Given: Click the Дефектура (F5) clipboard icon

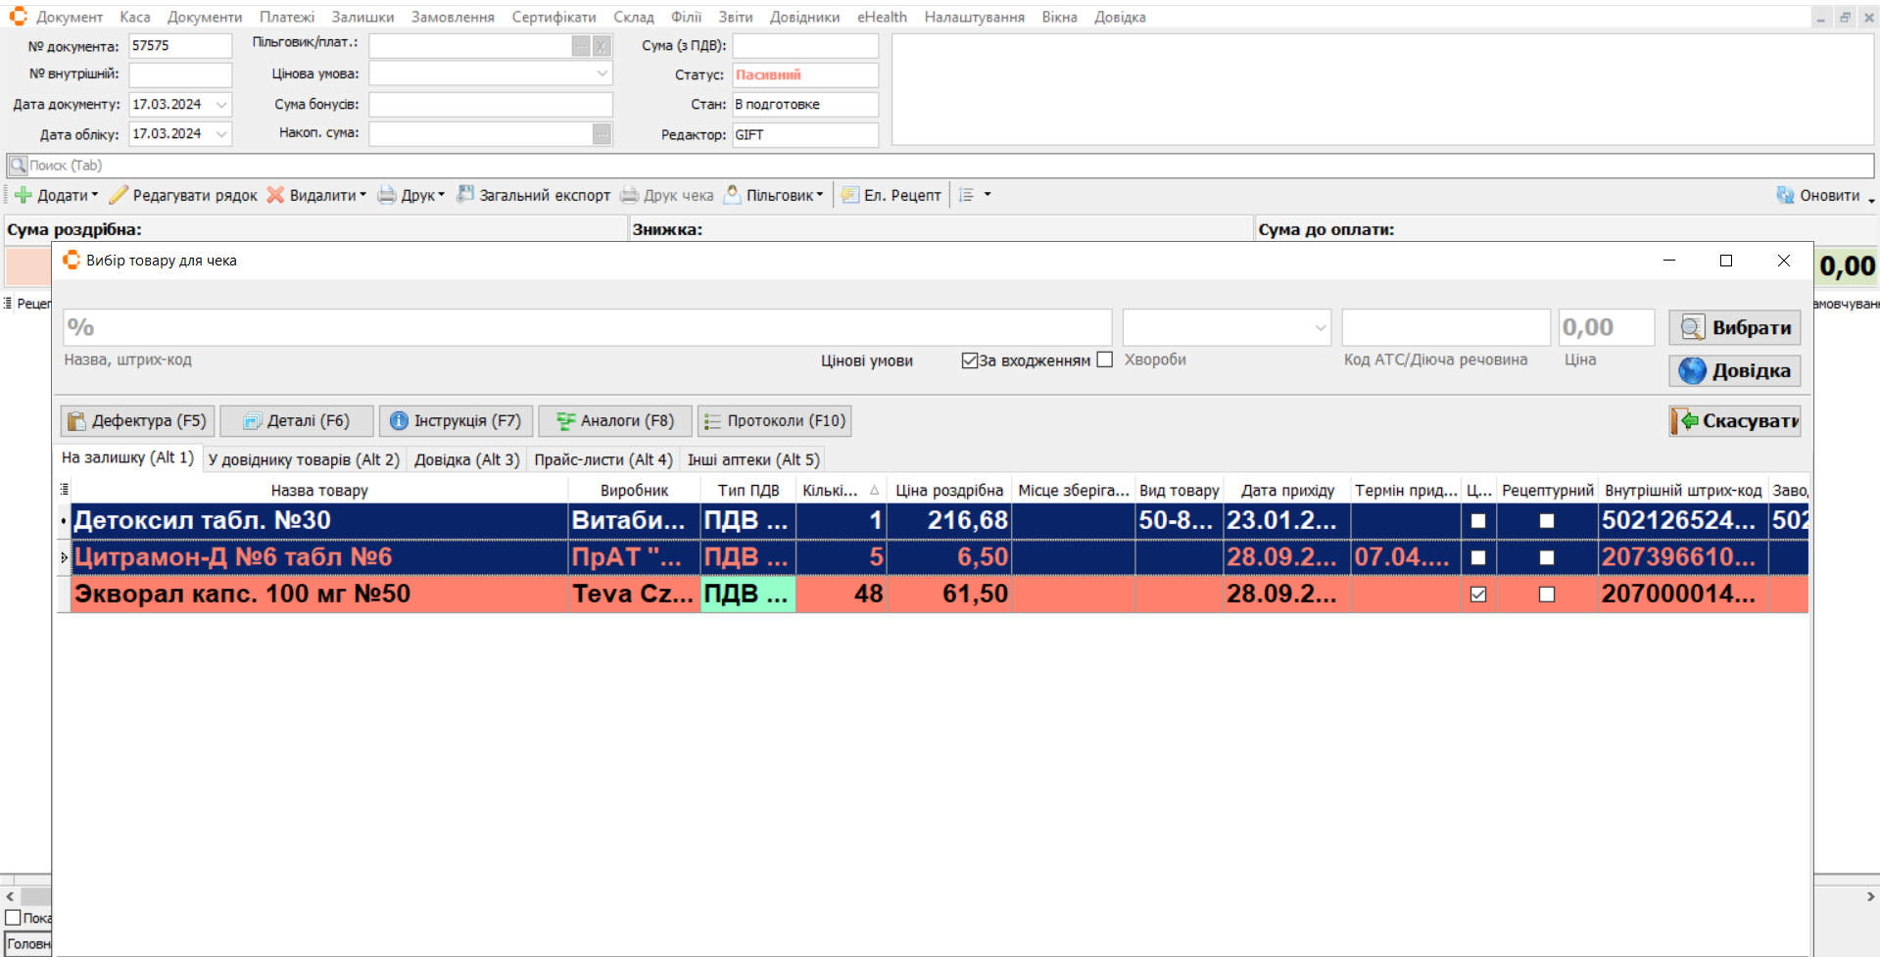Looking at the screenshot, I should click(x=76, y=421).
